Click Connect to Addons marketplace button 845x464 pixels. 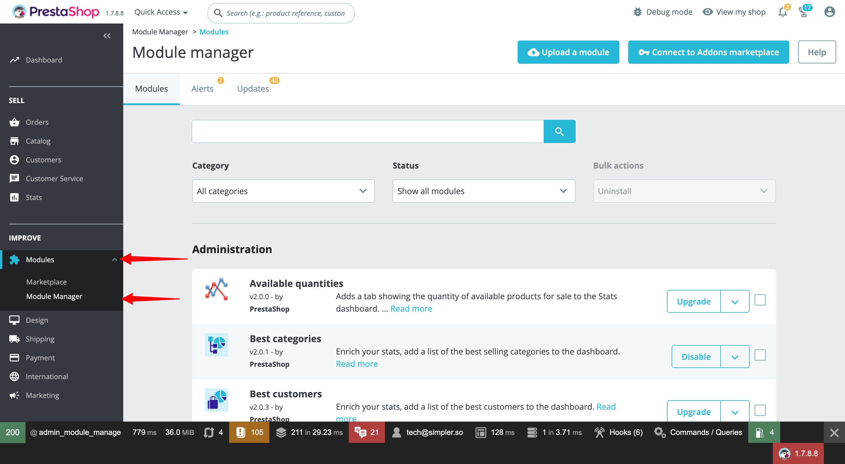click(x=708, y=52)
